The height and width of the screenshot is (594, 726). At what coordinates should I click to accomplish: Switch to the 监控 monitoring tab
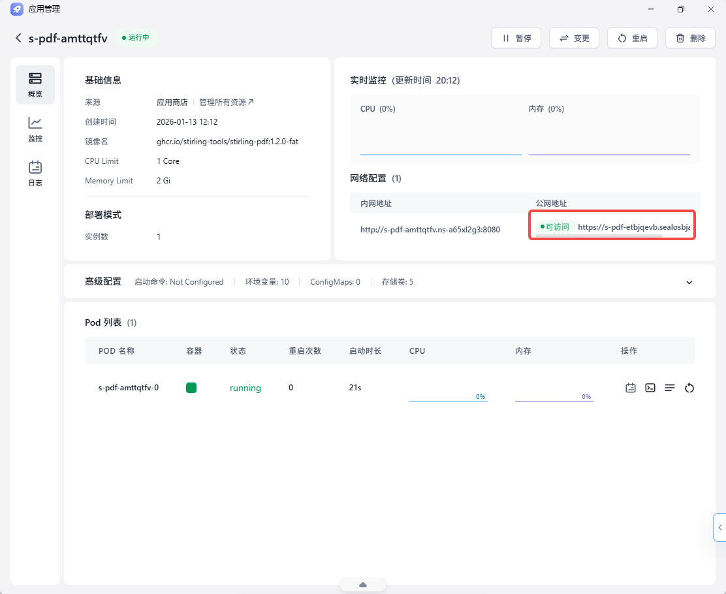tap(35, 129)
